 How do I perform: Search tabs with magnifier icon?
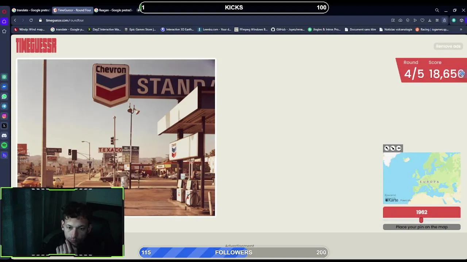tap(437, 10)
